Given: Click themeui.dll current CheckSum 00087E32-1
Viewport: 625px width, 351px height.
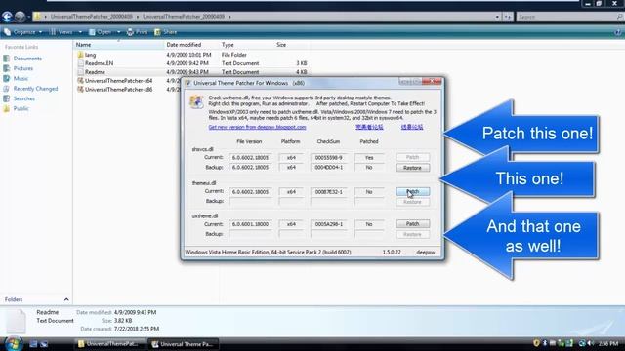Looking at the screenshot, I should click(329, 192).
